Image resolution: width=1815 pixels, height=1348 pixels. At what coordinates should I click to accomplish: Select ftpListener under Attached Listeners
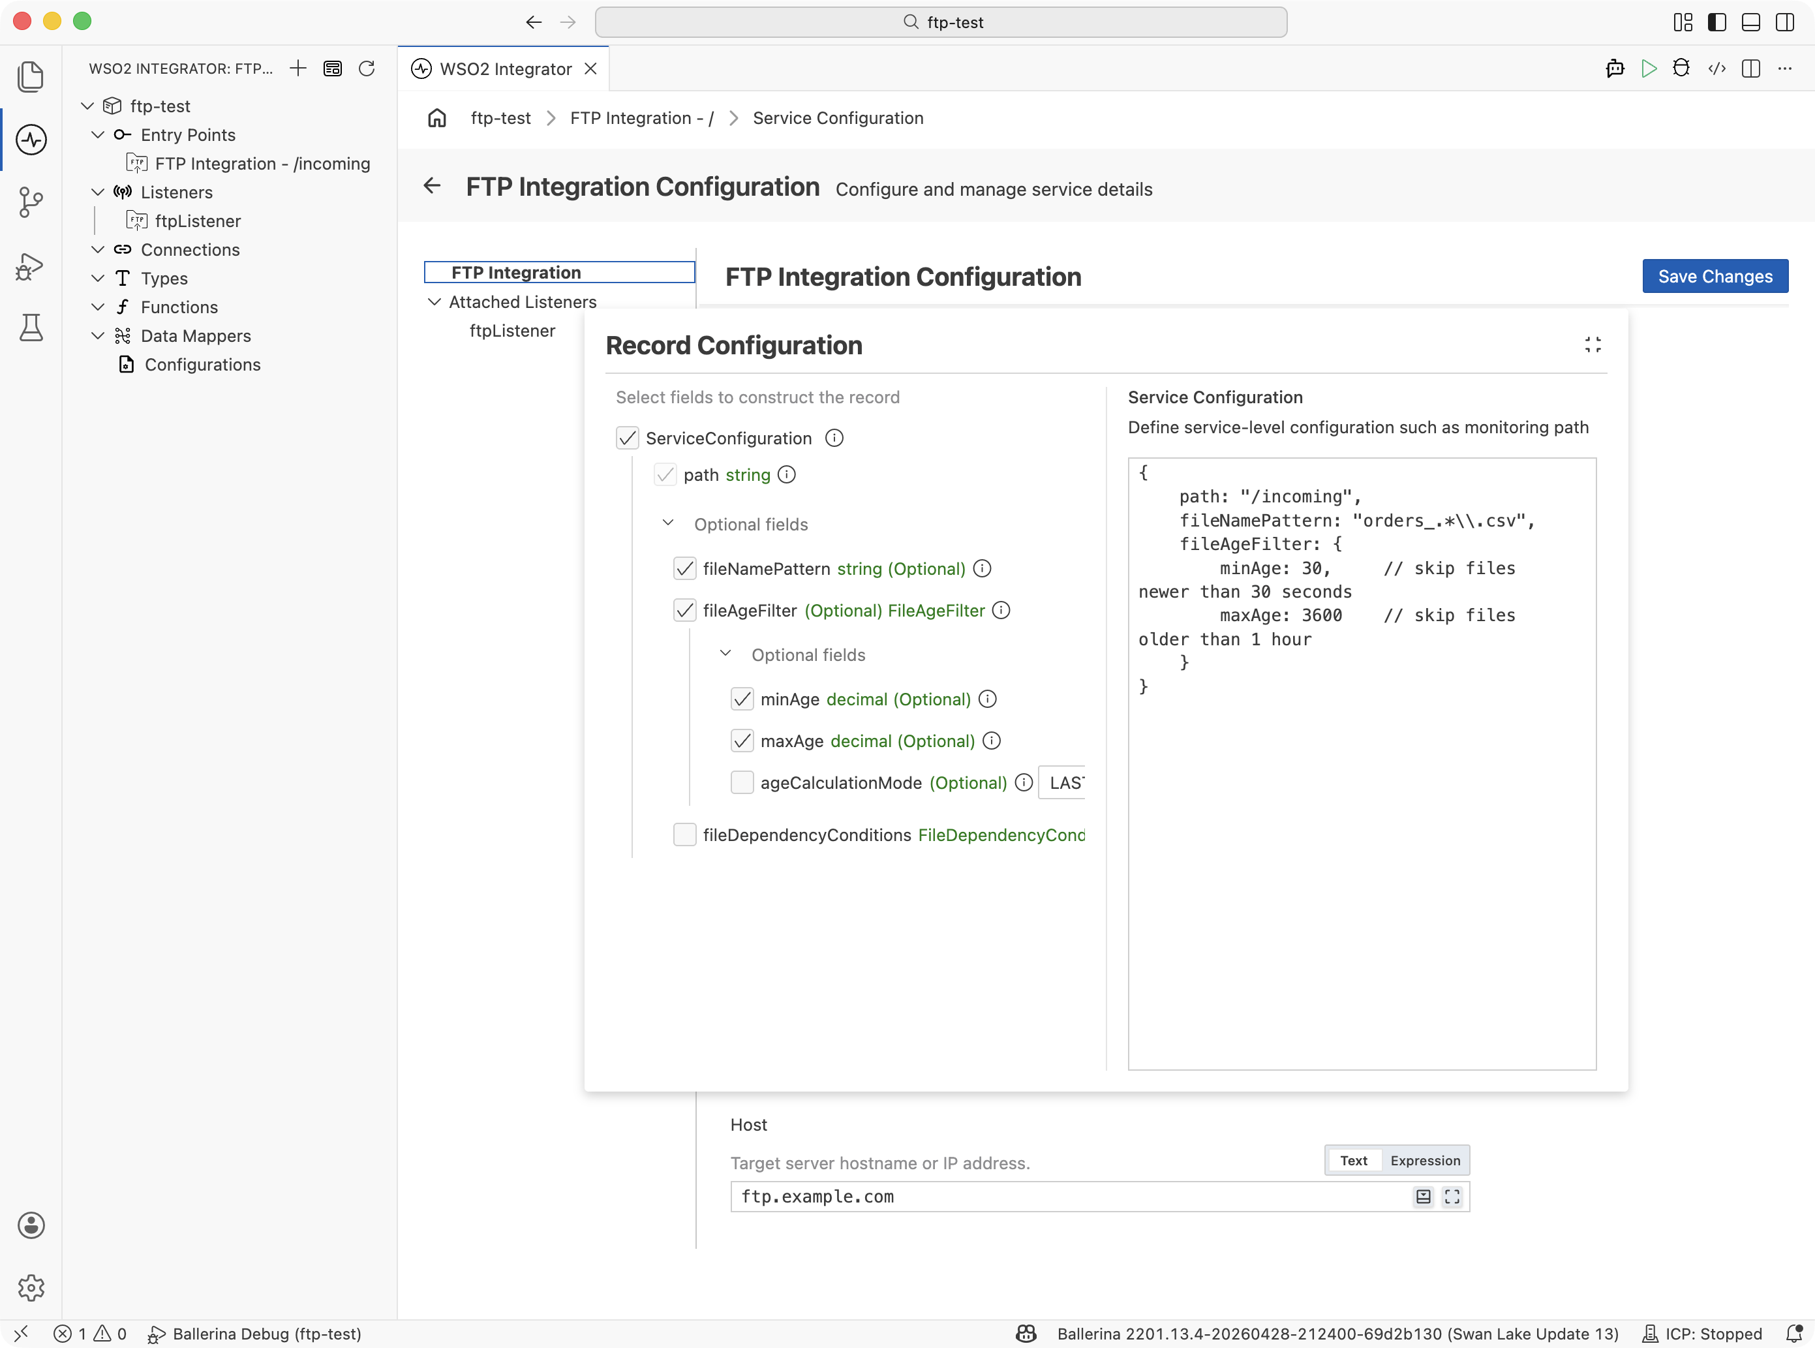point(512,330)
